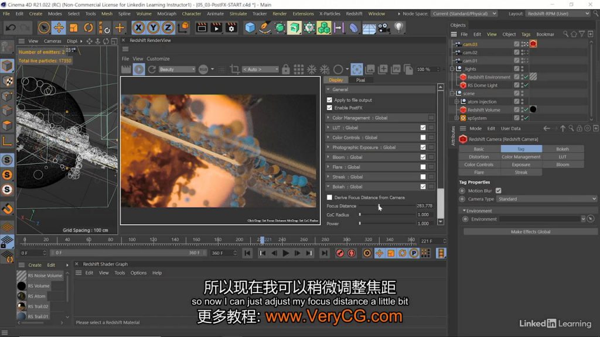600x337 pixels.
Task: Select the Redshift Volume object
Action: pyautogui.click(x=483, y=110)
